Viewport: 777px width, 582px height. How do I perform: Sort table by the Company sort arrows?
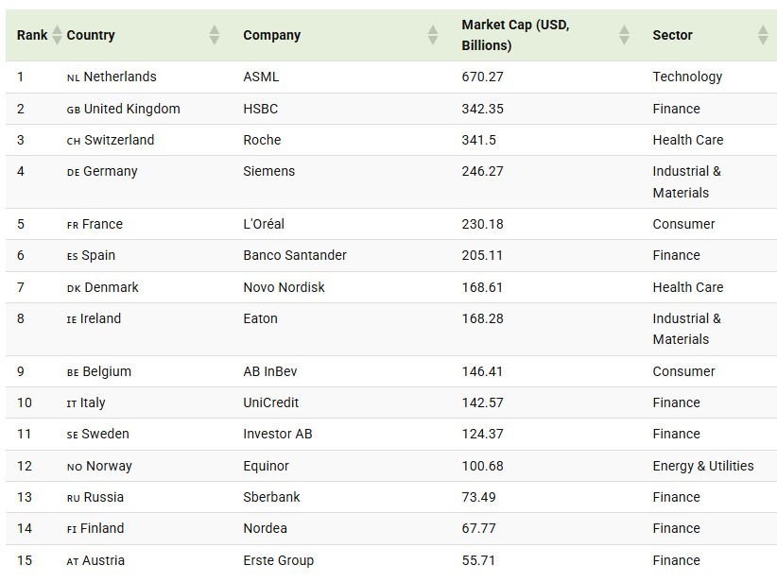pyautogui.click(x=433, y=35)
